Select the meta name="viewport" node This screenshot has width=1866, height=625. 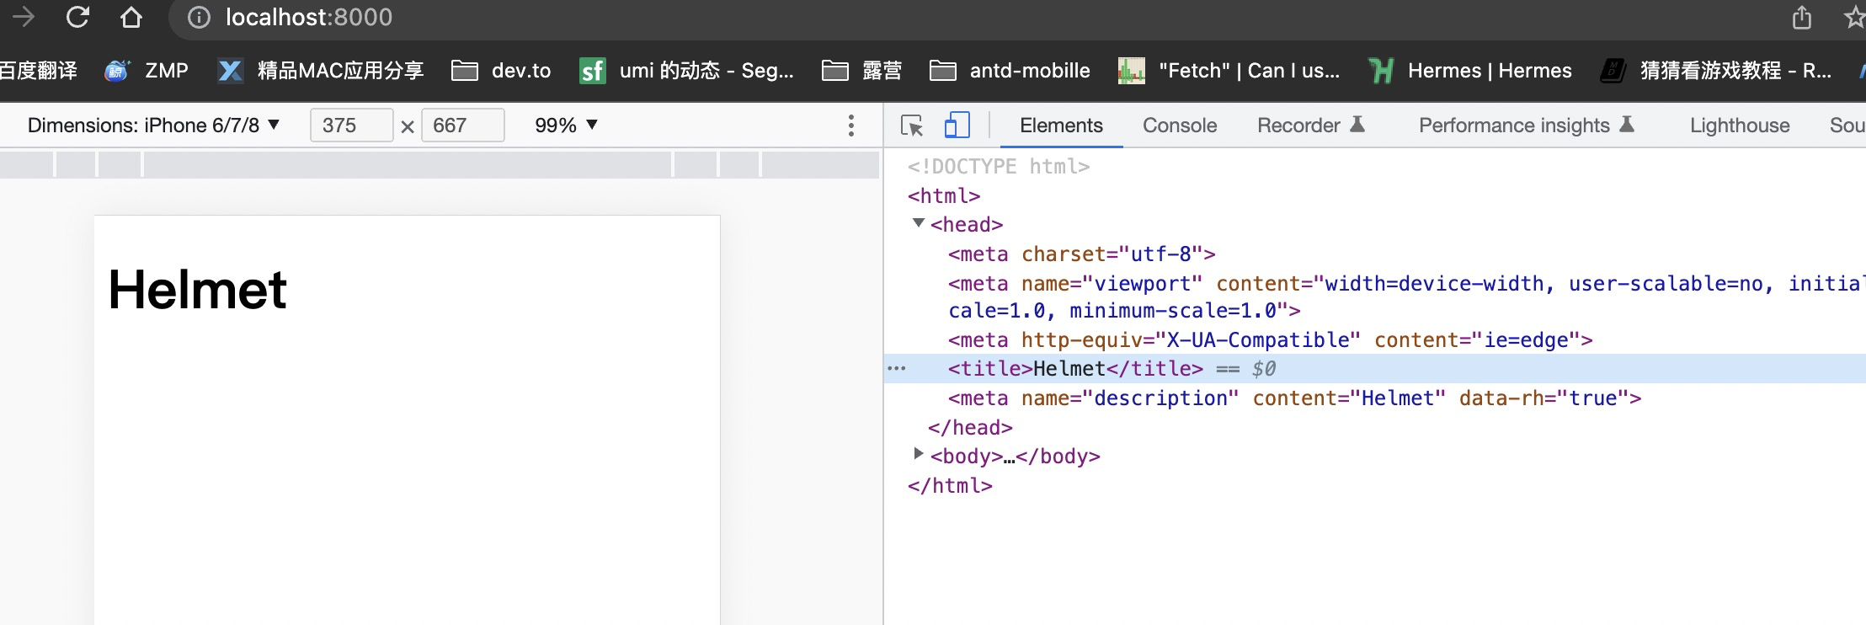pyautogui.click(x=1406, y=296)
